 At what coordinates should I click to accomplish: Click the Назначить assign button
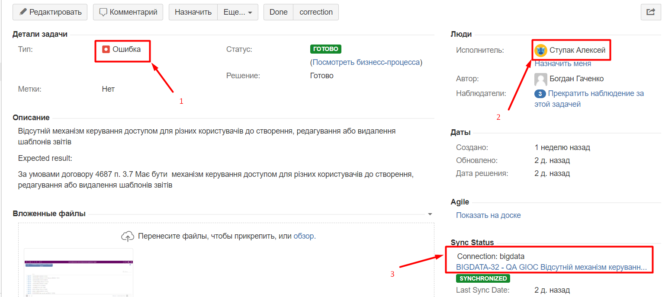point(193,12)
